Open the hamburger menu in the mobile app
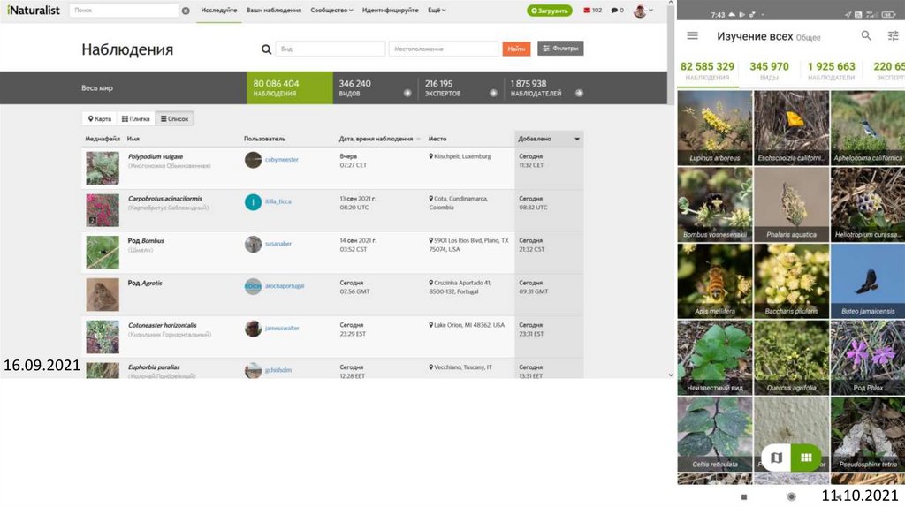The width and height of the screenshot is (905, 507). coord(693,35)
